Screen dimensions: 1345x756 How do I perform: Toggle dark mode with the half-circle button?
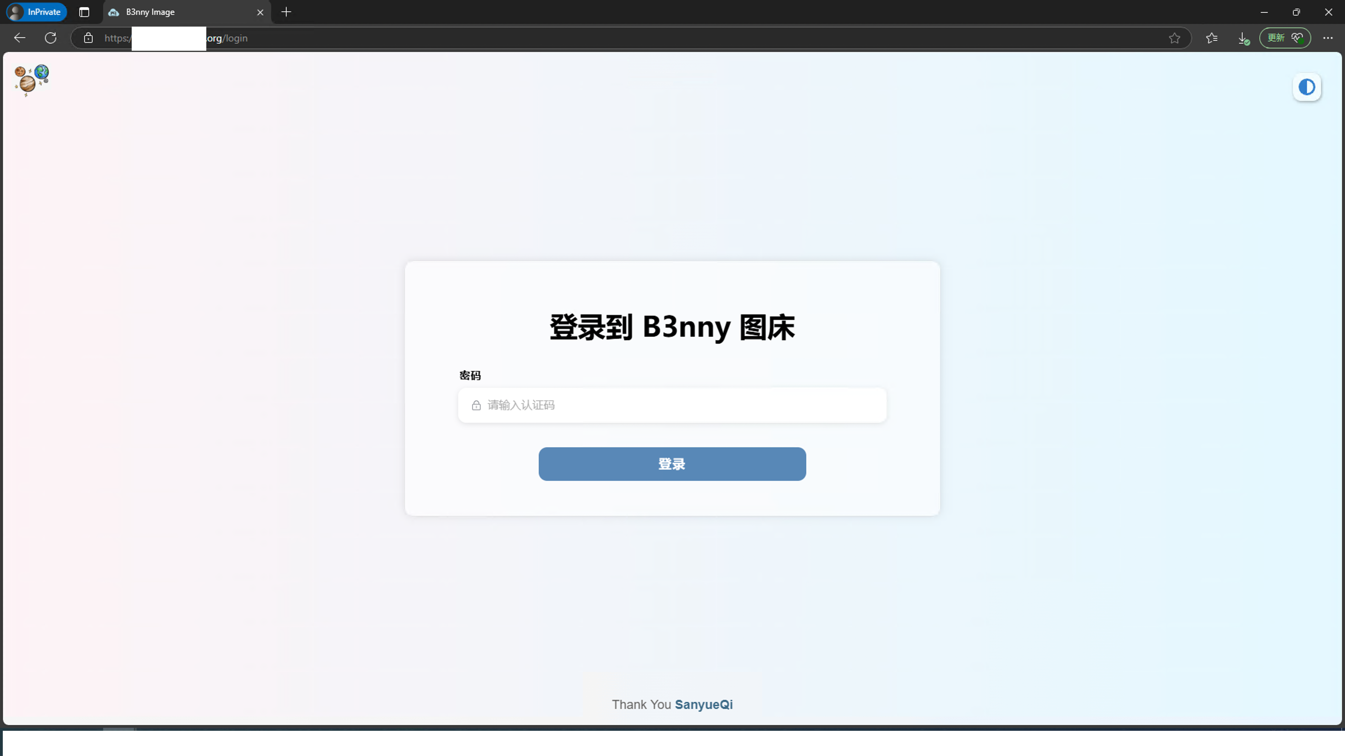click(x=1306, y=86)
